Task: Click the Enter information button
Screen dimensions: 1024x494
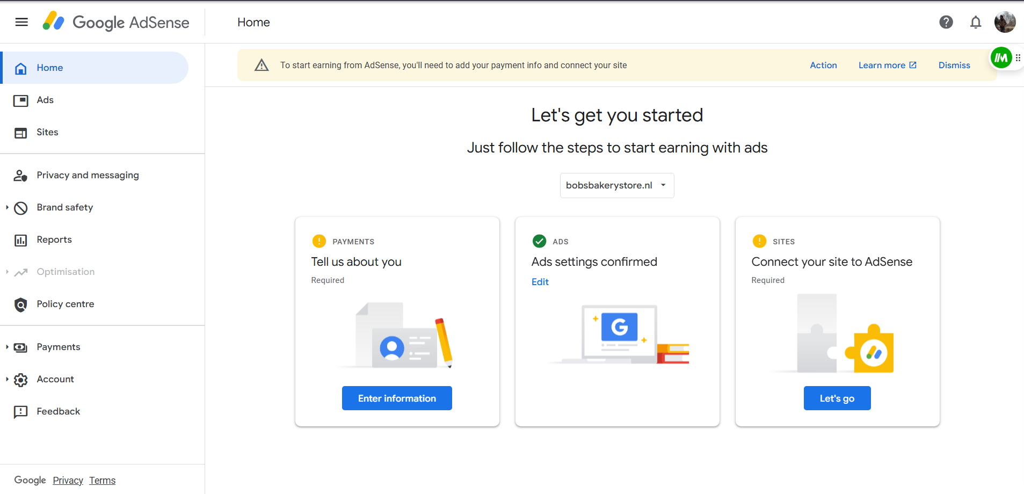Action: (397, 398)
